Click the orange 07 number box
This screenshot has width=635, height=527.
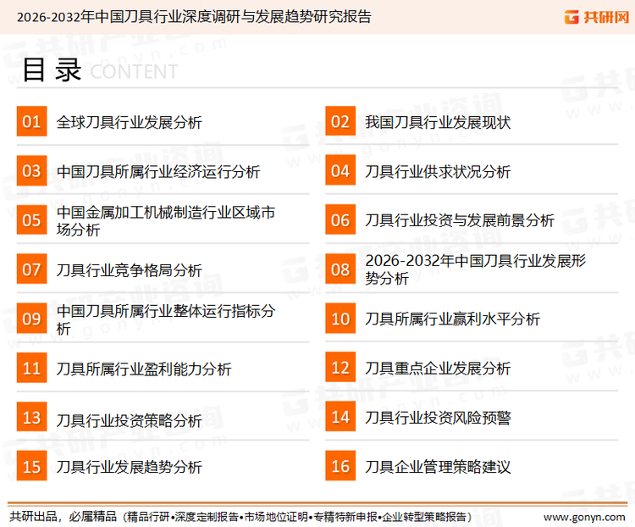point(31,269)
